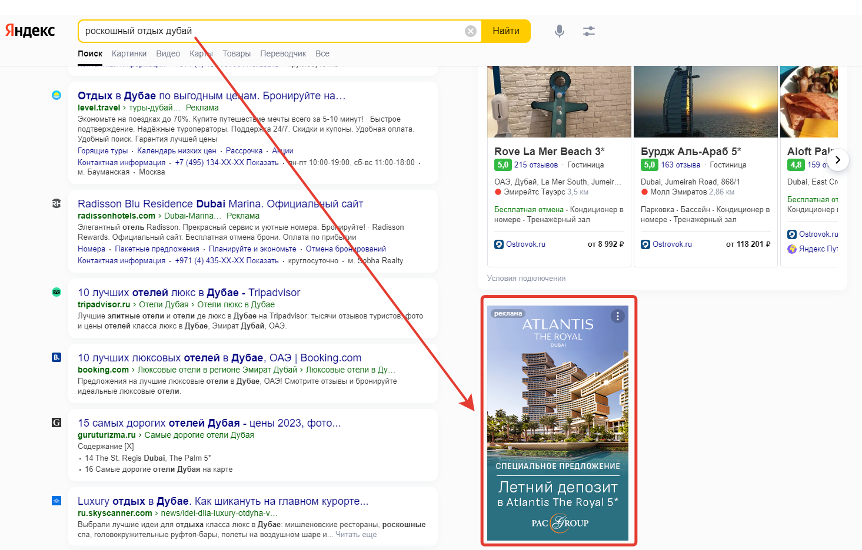This screenshot has height=550, width=862.
Task: Open the Бурдж Аль-Араб 5* title
Action: (691, 152)
